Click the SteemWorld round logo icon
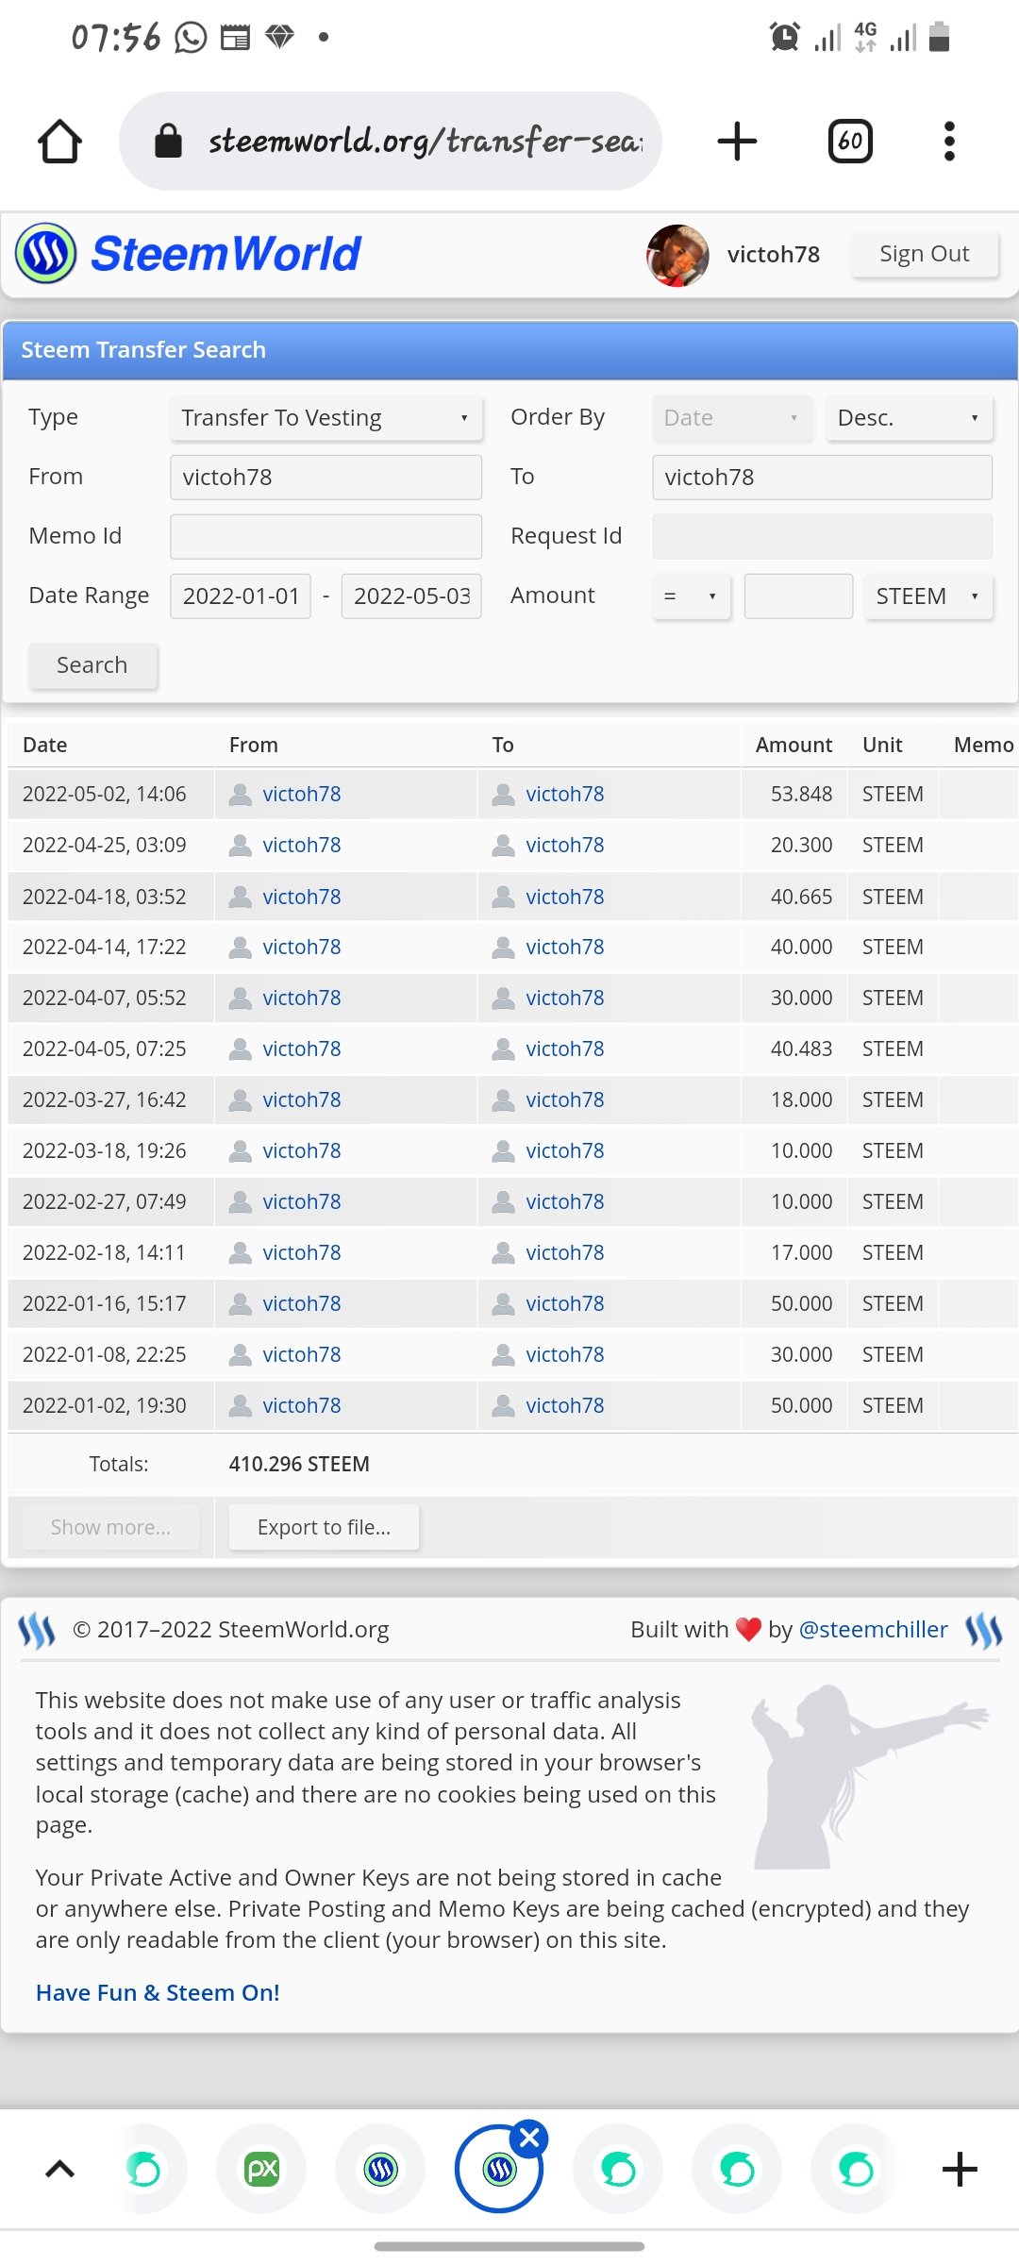This screenshot has width=1019, height=2265. [46, 253]
